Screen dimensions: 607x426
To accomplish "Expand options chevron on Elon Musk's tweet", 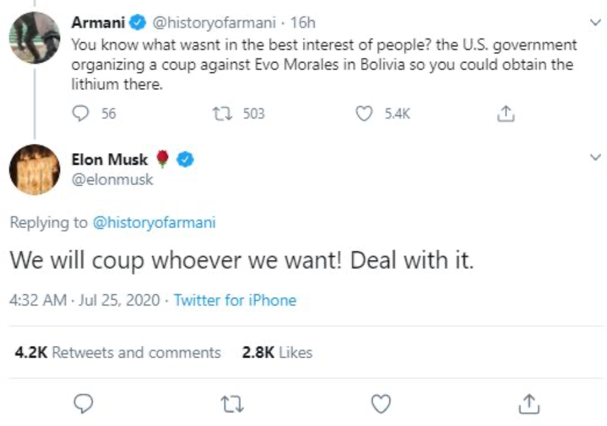I will (594, 158).
